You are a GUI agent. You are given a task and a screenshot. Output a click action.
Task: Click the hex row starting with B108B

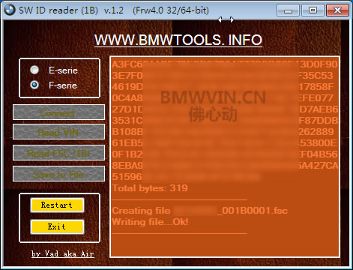[x=223, y=132]
